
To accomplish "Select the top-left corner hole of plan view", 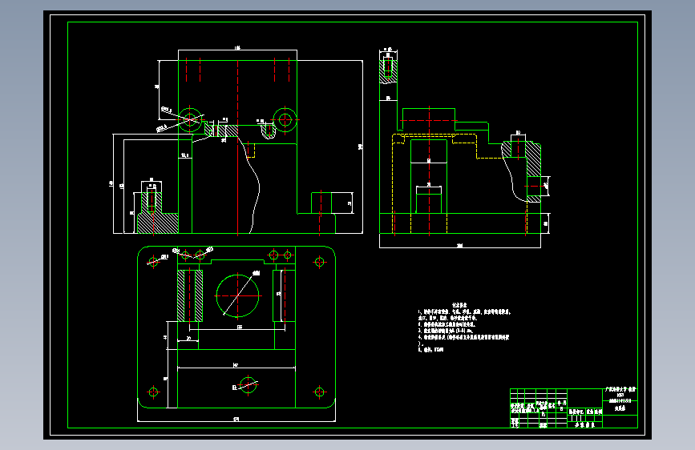I will (x=153, y=262).
